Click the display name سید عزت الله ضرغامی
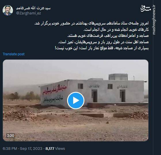This screenshot has width=161, height=155. coord(33,8)
